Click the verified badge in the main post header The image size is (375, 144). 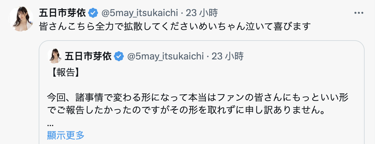point(93,13)
